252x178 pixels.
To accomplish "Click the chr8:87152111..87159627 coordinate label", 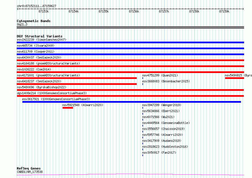I will click(x=37, y=6).
